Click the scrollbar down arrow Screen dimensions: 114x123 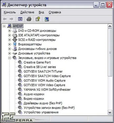110,112
